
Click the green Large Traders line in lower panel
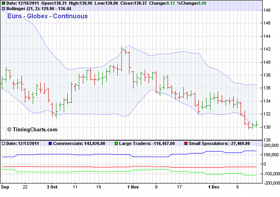pos(129,171)
